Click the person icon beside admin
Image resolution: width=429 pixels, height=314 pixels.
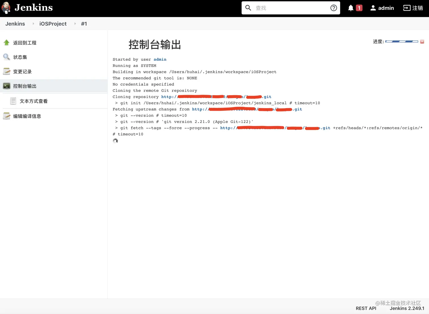click(373, 8)
